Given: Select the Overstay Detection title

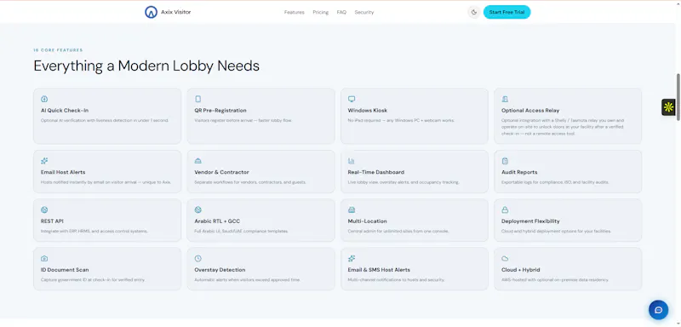Looking at the screenshot, I should 220,270.
